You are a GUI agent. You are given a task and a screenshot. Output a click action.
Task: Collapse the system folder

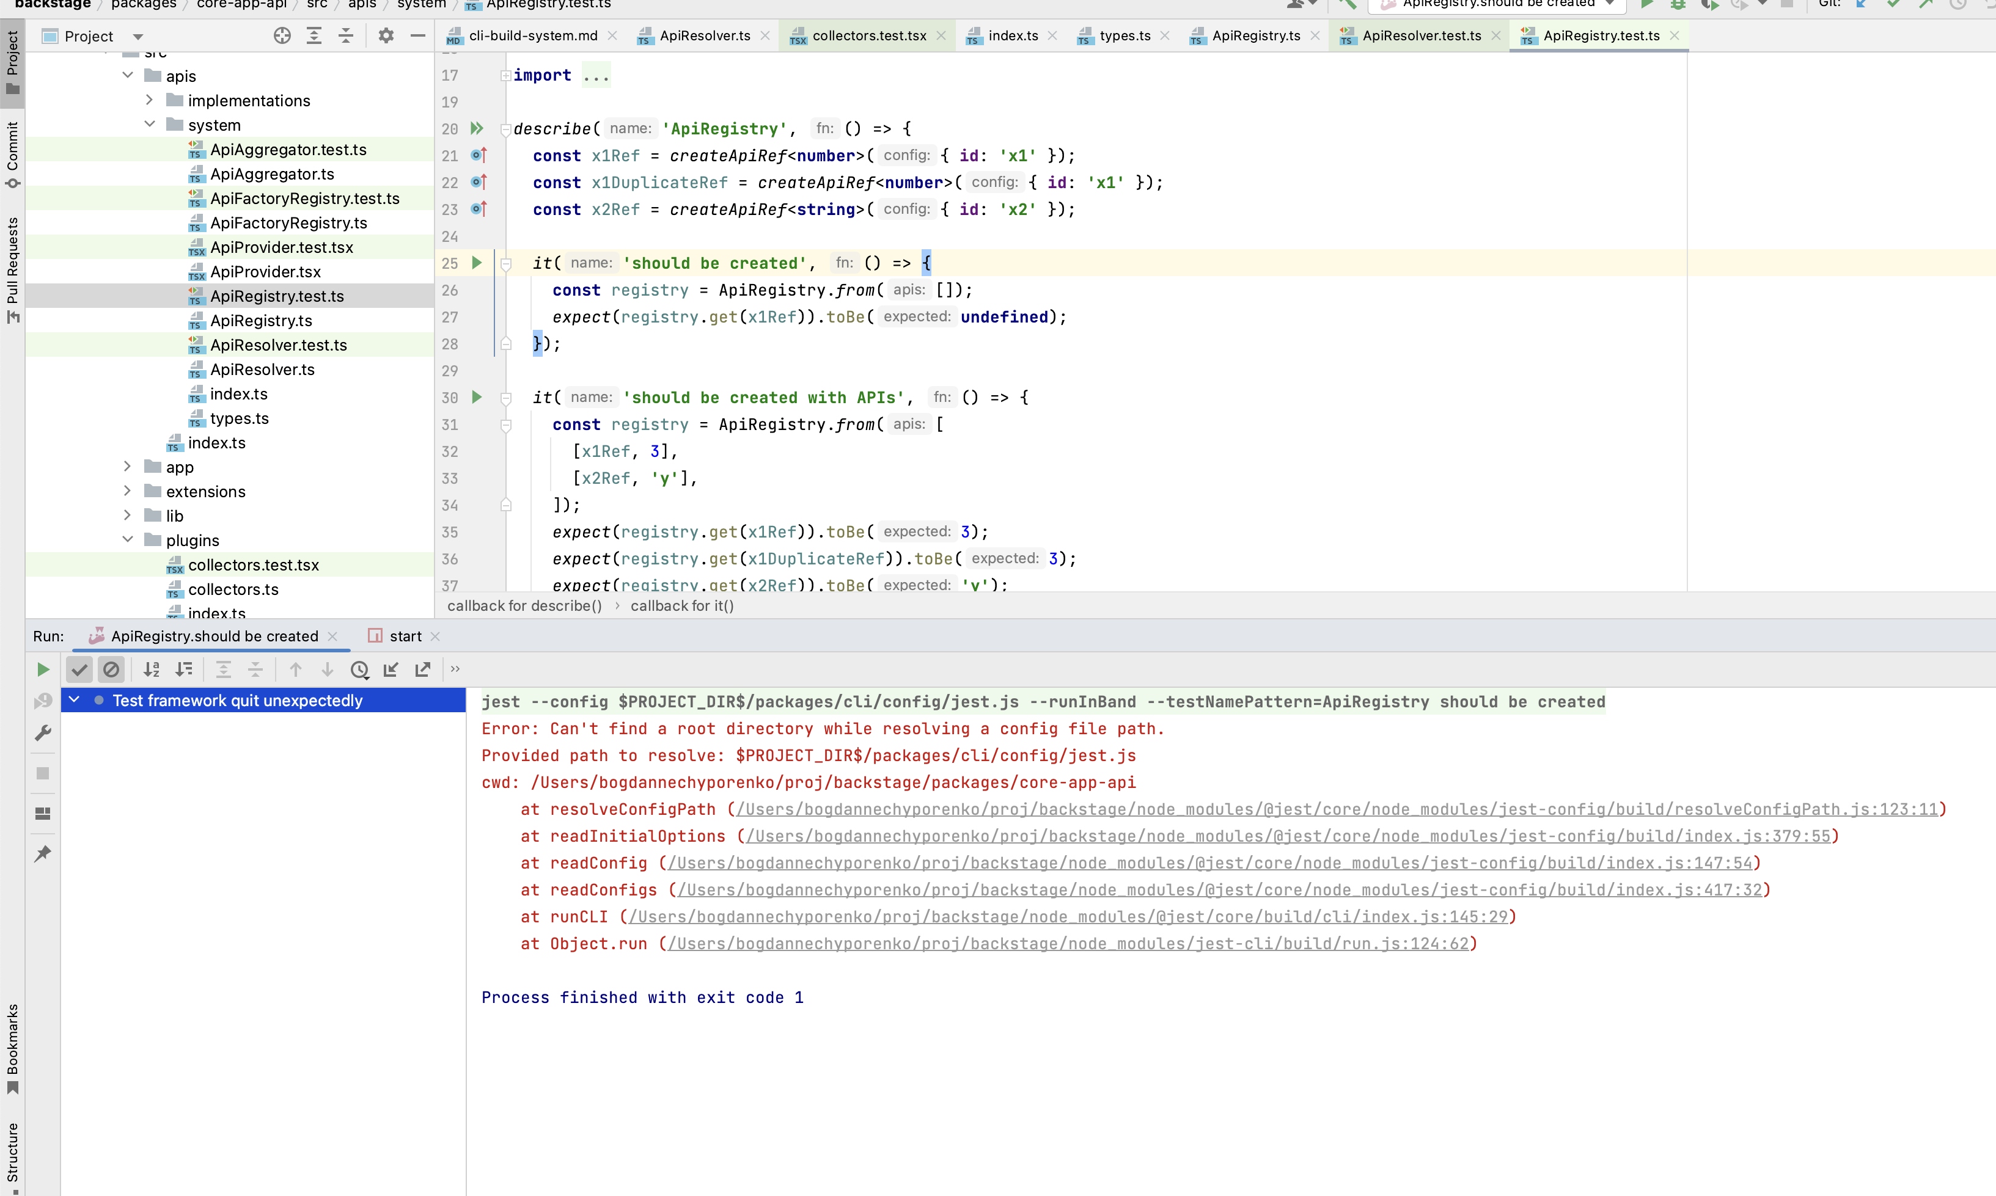click(x=149, y=124)
